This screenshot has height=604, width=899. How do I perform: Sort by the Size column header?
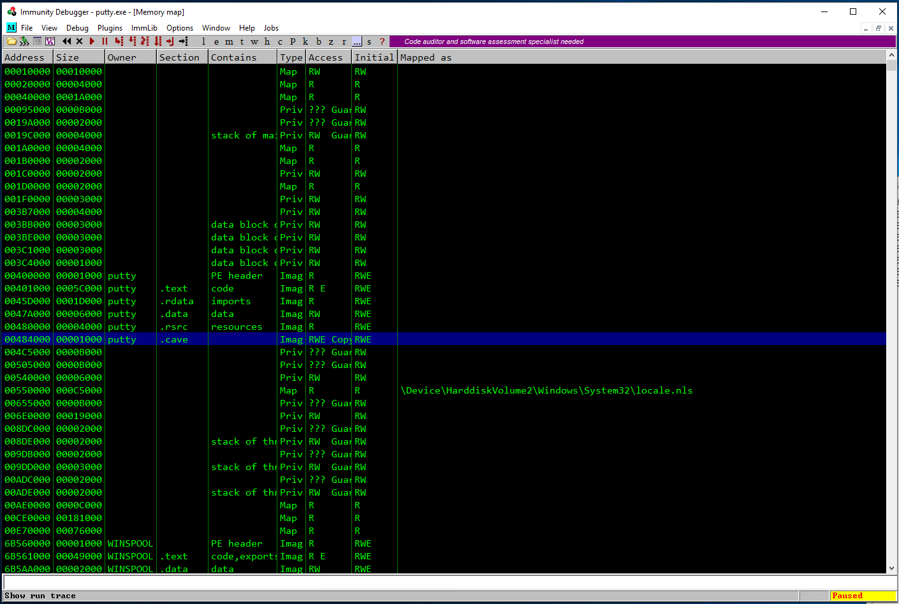(79, 57)
